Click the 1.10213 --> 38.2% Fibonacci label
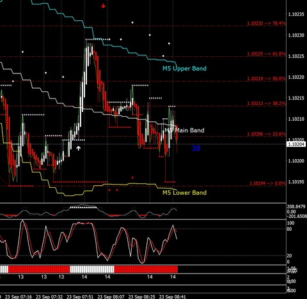The width and height of the screenshot is (307, 299). click(266, 103)
